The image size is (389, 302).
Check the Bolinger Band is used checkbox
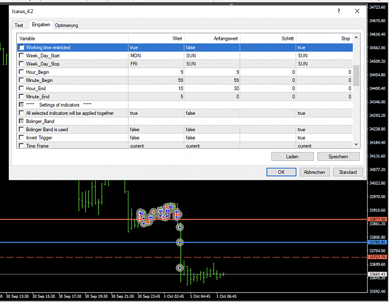tap(21, 129)
